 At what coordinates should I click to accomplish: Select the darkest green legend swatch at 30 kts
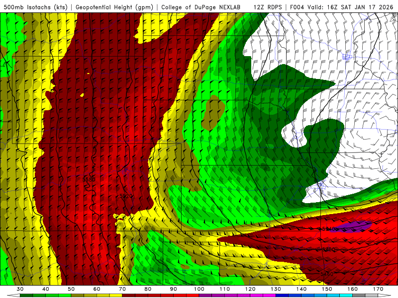tap(26, 296)
